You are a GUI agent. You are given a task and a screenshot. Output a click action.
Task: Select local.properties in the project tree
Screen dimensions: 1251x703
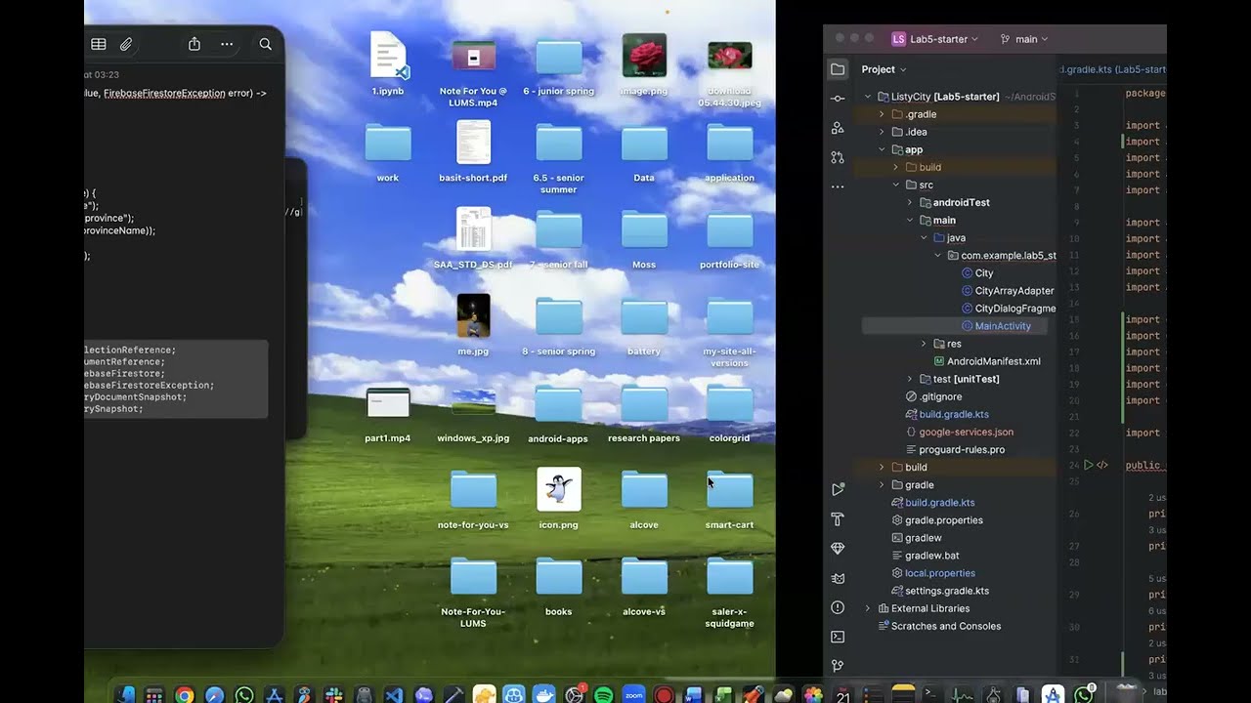point(933,573)
